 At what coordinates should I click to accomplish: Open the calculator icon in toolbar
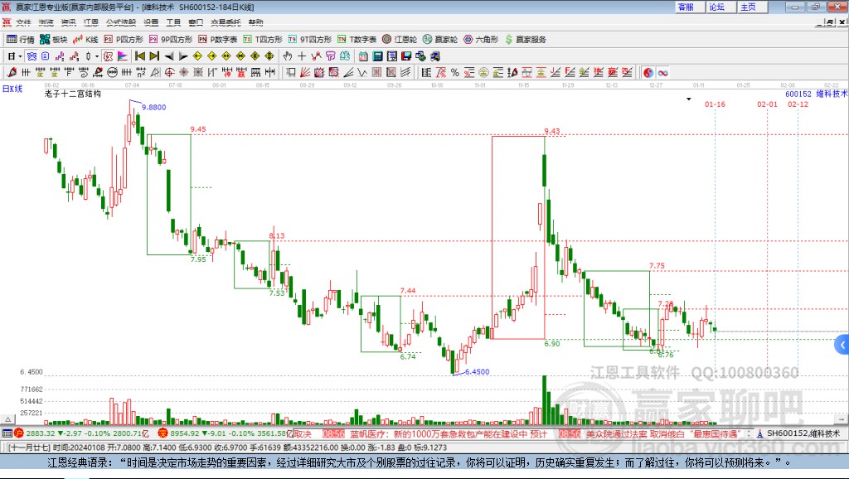[377, 56]
